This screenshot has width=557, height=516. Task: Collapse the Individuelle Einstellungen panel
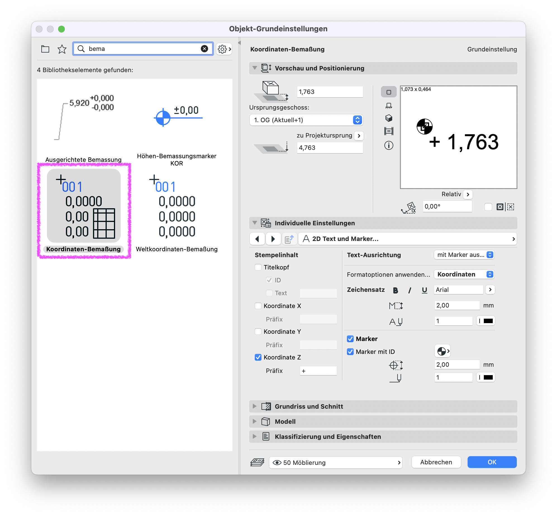pyautogui.click(x=254, y=223)
